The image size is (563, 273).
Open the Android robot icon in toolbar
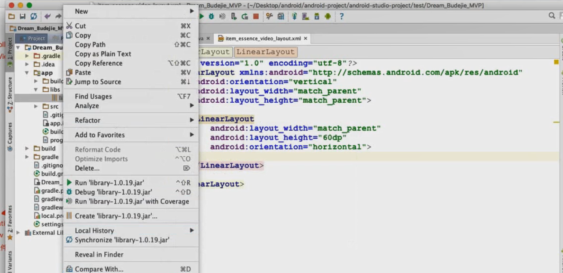328,16
